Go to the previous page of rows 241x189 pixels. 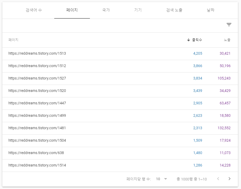pyautogui.click(x=218, y=179)
